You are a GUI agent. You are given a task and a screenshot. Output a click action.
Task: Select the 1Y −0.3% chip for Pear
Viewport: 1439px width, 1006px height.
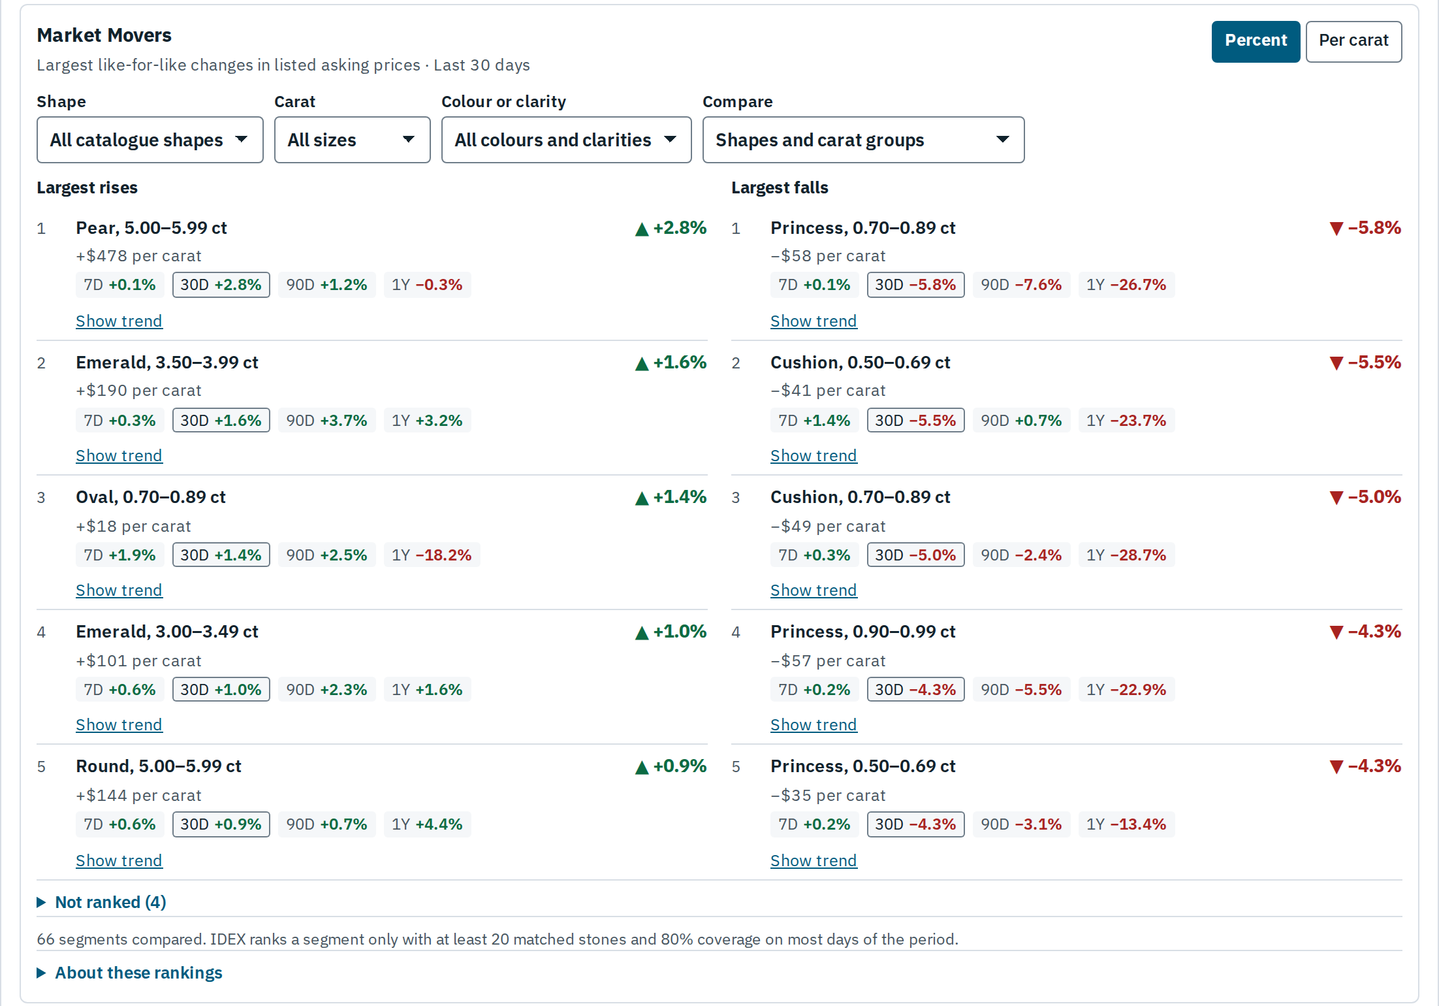point(427,285)
